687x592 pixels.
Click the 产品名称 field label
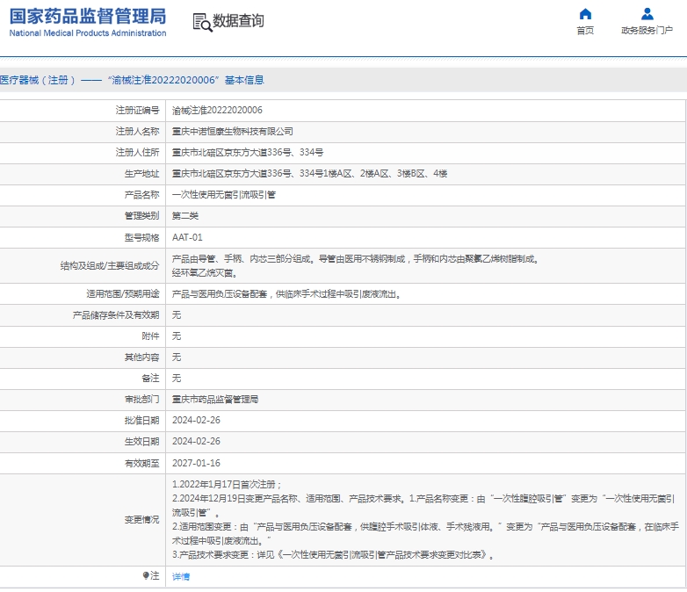(141, 195)
